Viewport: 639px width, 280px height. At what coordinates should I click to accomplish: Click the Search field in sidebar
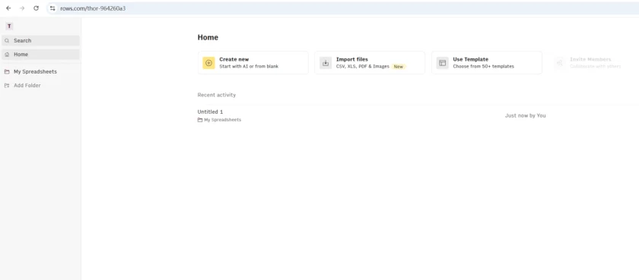tap(40, 41)
